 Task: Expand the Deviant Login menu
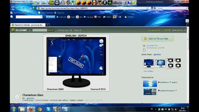click(x=65, y=30)
